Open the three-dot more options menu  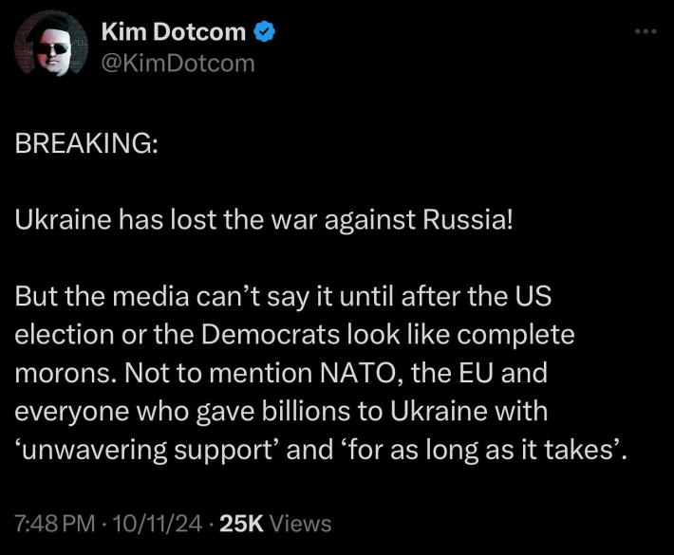point(646,31)
